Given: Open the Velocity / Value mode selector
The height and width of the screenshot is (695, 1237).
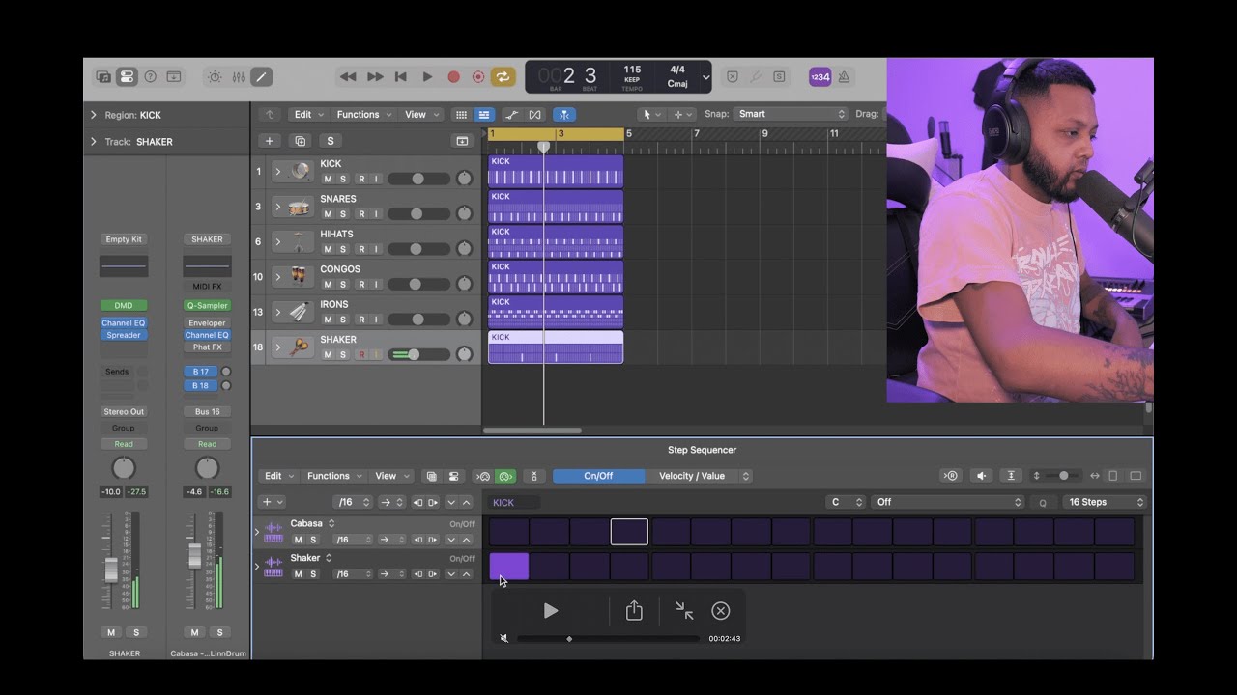Looking at the screenshot, I should click(699, 476).
